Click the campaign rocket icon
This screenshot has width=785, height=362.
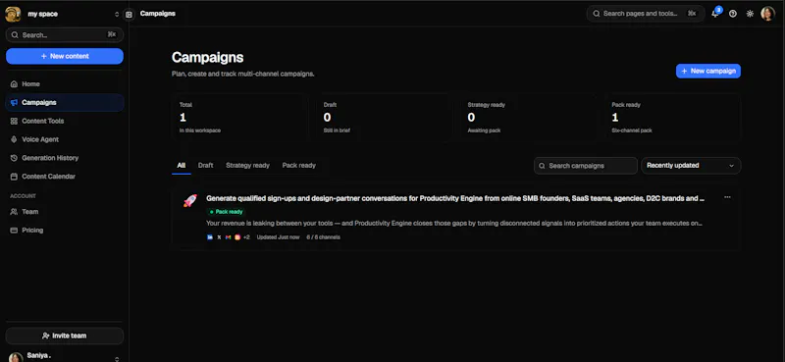190,201
